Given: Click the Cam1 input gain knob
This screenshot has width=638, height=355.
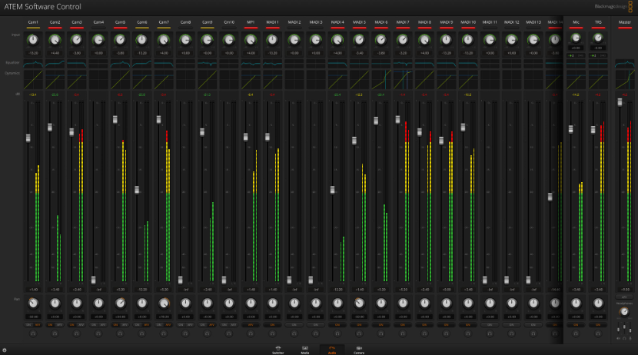Looking at the screenshot, I should click(x=33, y=40).
